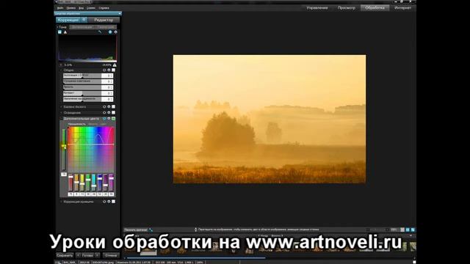
Task: Click the icon next to Показать оригинал
Action: [x=151, y=230]
